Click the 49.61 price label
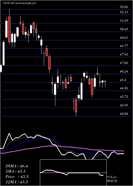Viewport: 133px width, 186px height. click(124, 38)
